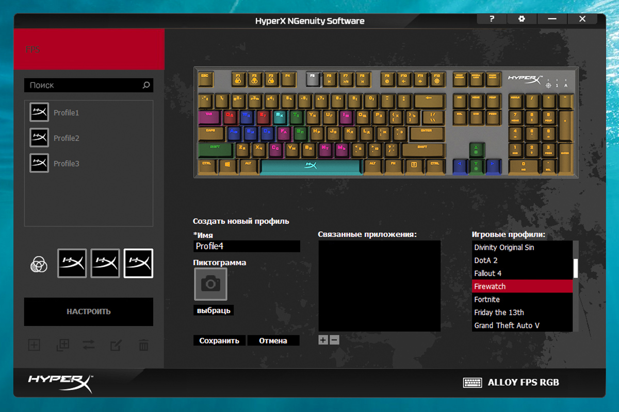The height and width of the screenshot is (412, 619).
Task: Click the Поиск search field
Action: 89,85
